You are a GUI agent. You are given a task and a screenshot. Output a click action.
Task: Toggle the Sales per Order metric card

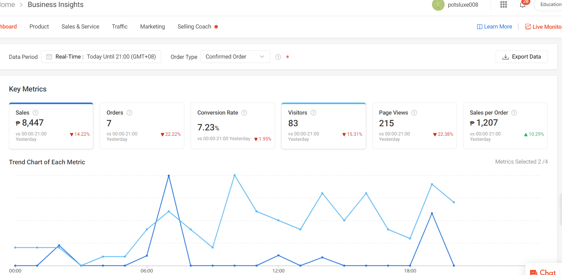[x=505, y=126]
